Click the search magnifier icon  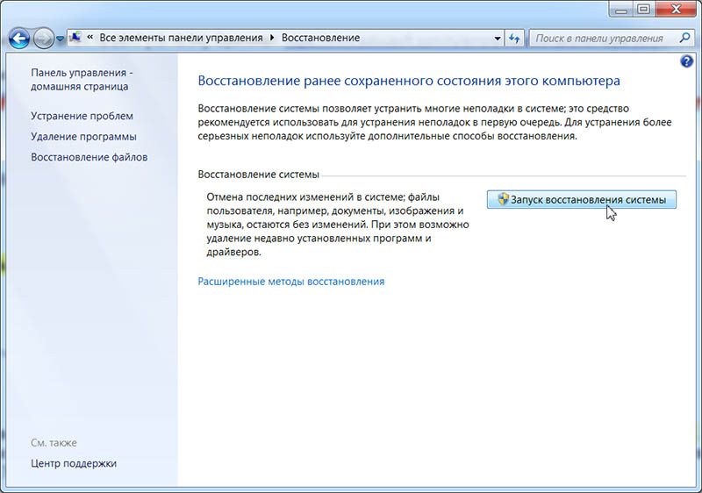[685, 39]
